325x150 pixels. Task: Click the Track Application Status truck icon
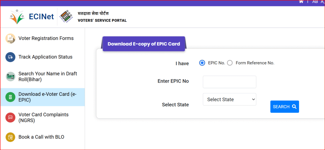coord(10,57)
